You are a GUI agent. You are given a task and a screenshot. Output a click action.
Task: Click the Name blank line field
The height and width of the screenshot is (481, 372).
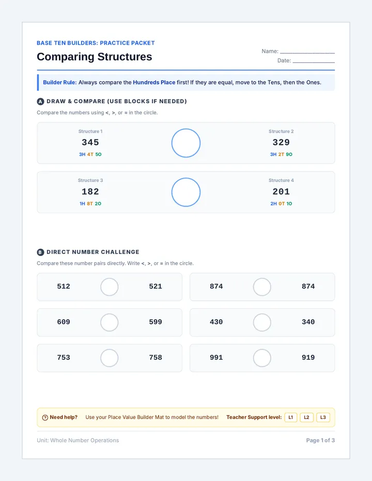[307, 51]
